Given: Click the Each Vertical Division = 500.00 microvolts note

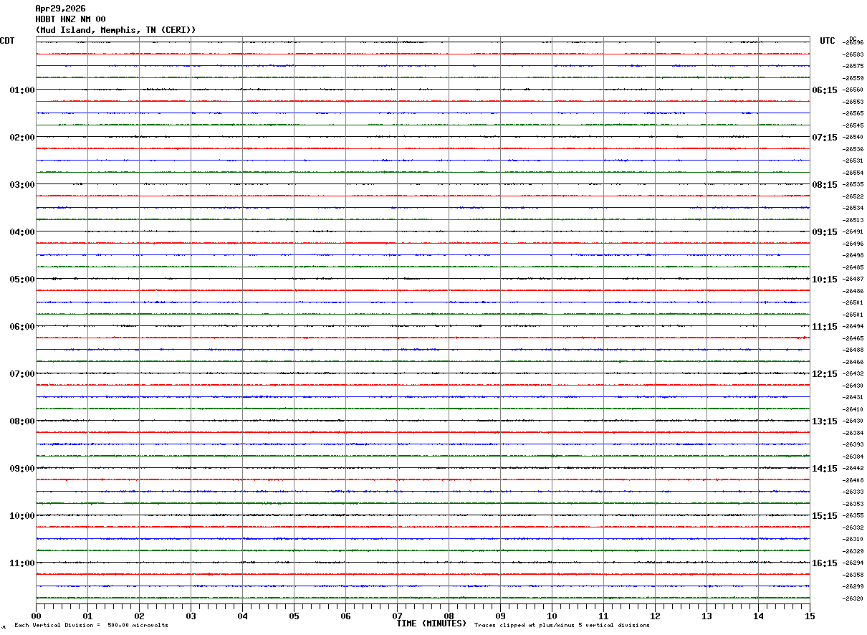Looking at the screenshot, I should click(91, 626).
